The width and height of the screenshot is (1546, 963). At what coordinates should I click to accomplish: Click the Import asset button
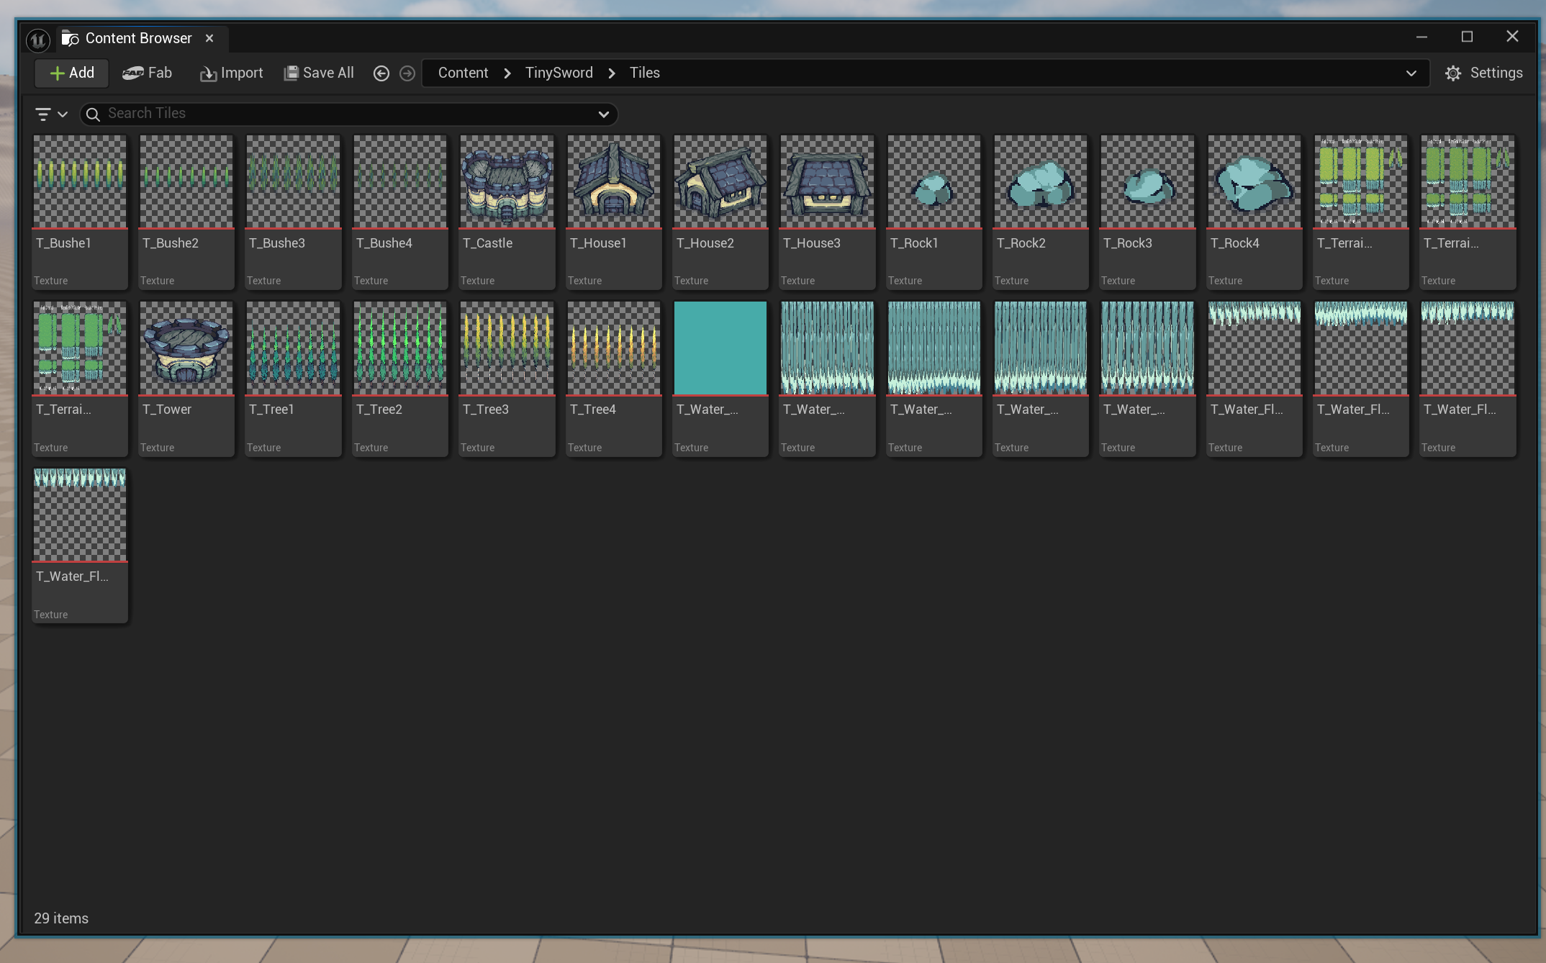[x=231, y=73]
